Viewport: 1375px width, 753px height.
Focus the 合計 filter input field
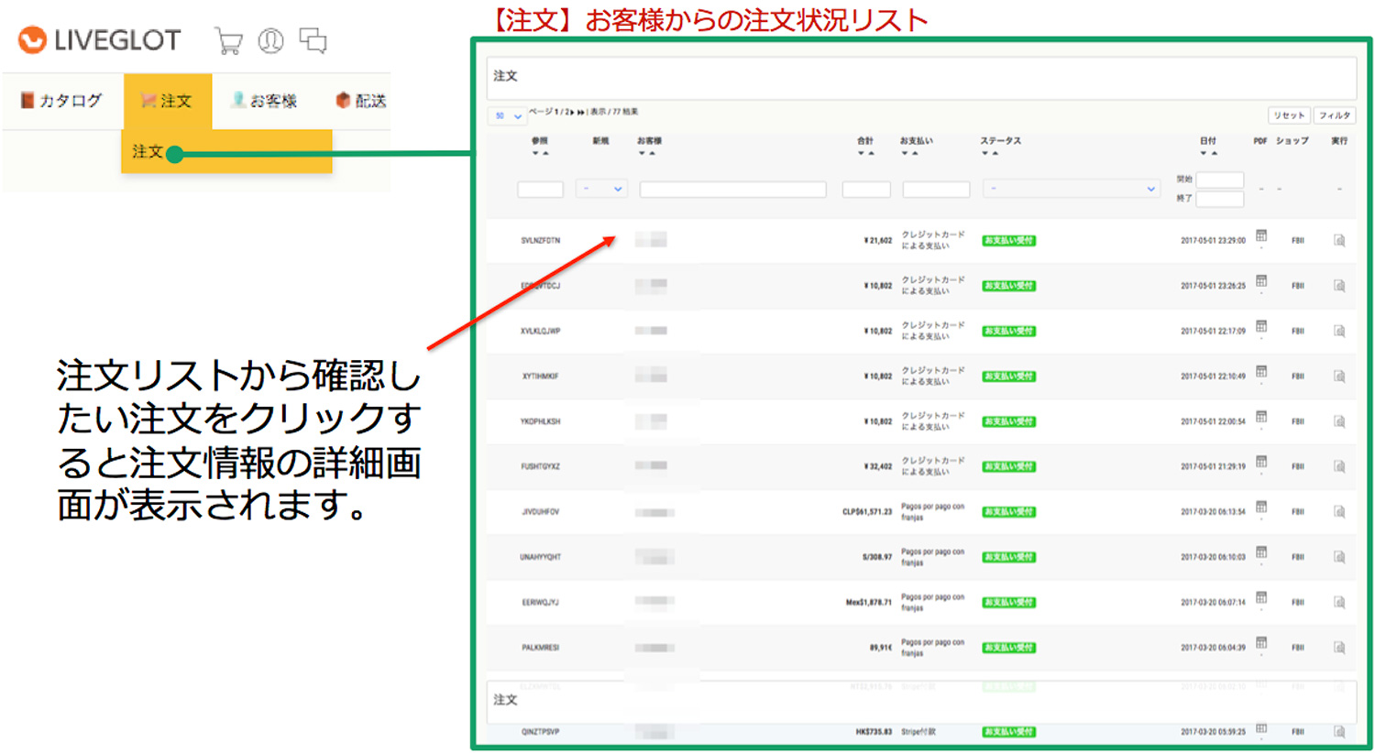(866, 190)
